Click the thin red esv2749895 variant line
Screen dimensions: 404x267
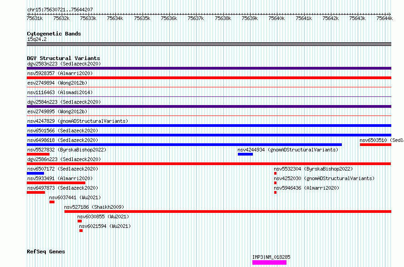(x=209, y=116)
